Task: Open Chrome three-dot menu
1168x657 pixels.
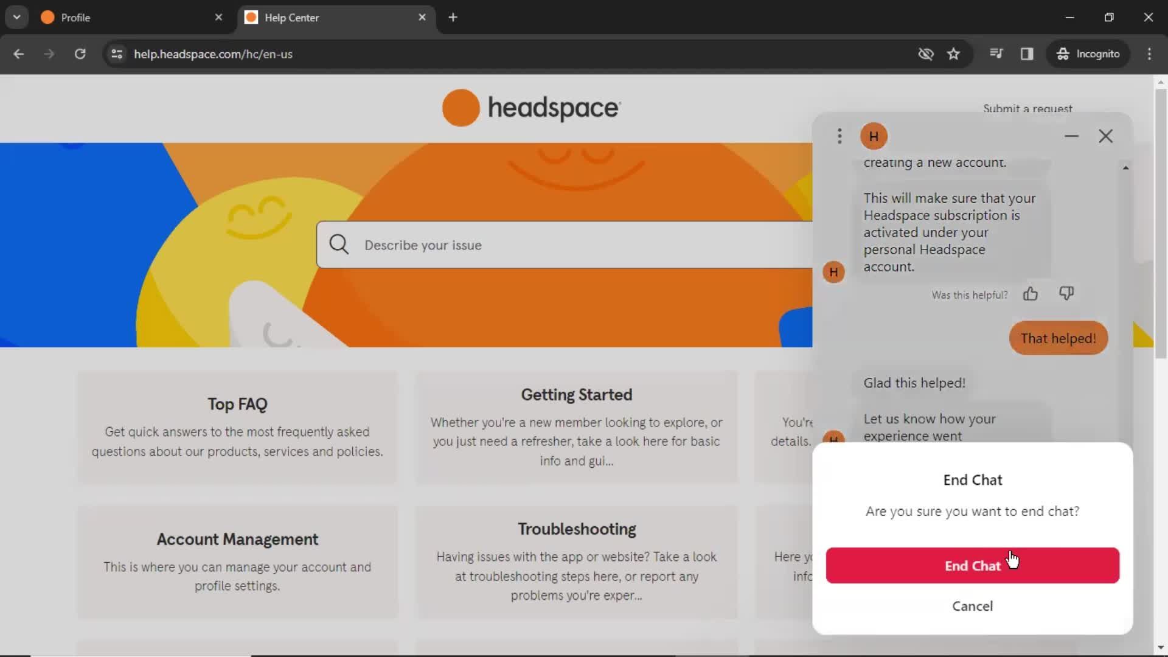Action: pos(1149,54)
